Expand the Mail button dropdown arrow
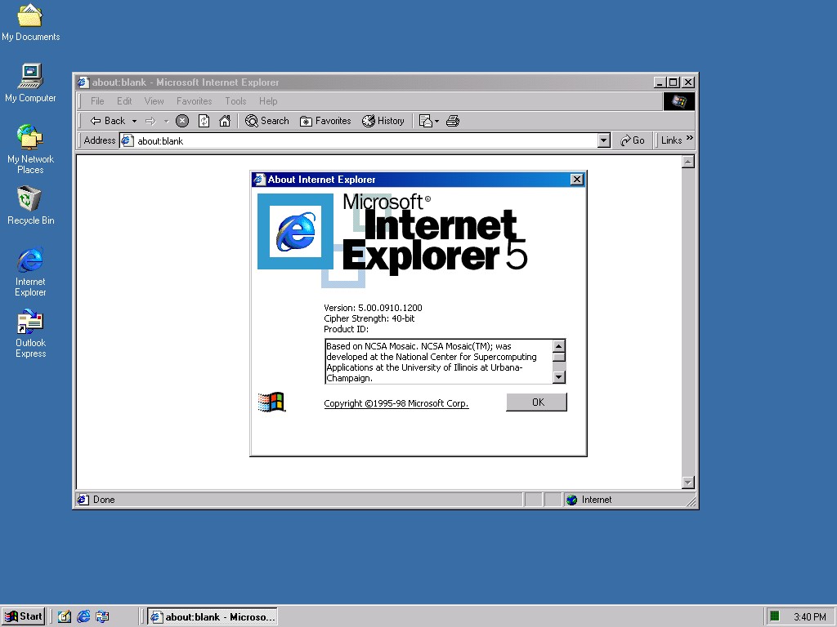 coord(436,122)
